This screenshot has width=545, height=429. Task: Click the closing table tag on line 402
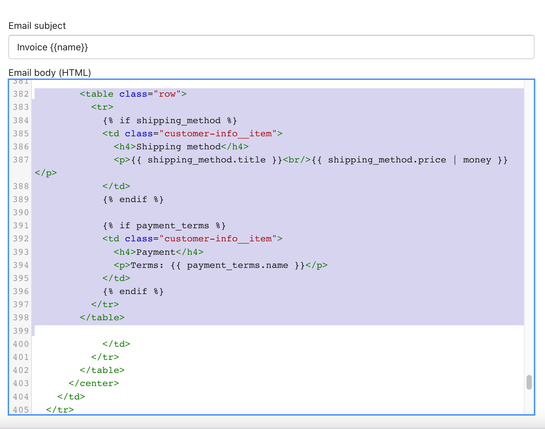[102, 370]
